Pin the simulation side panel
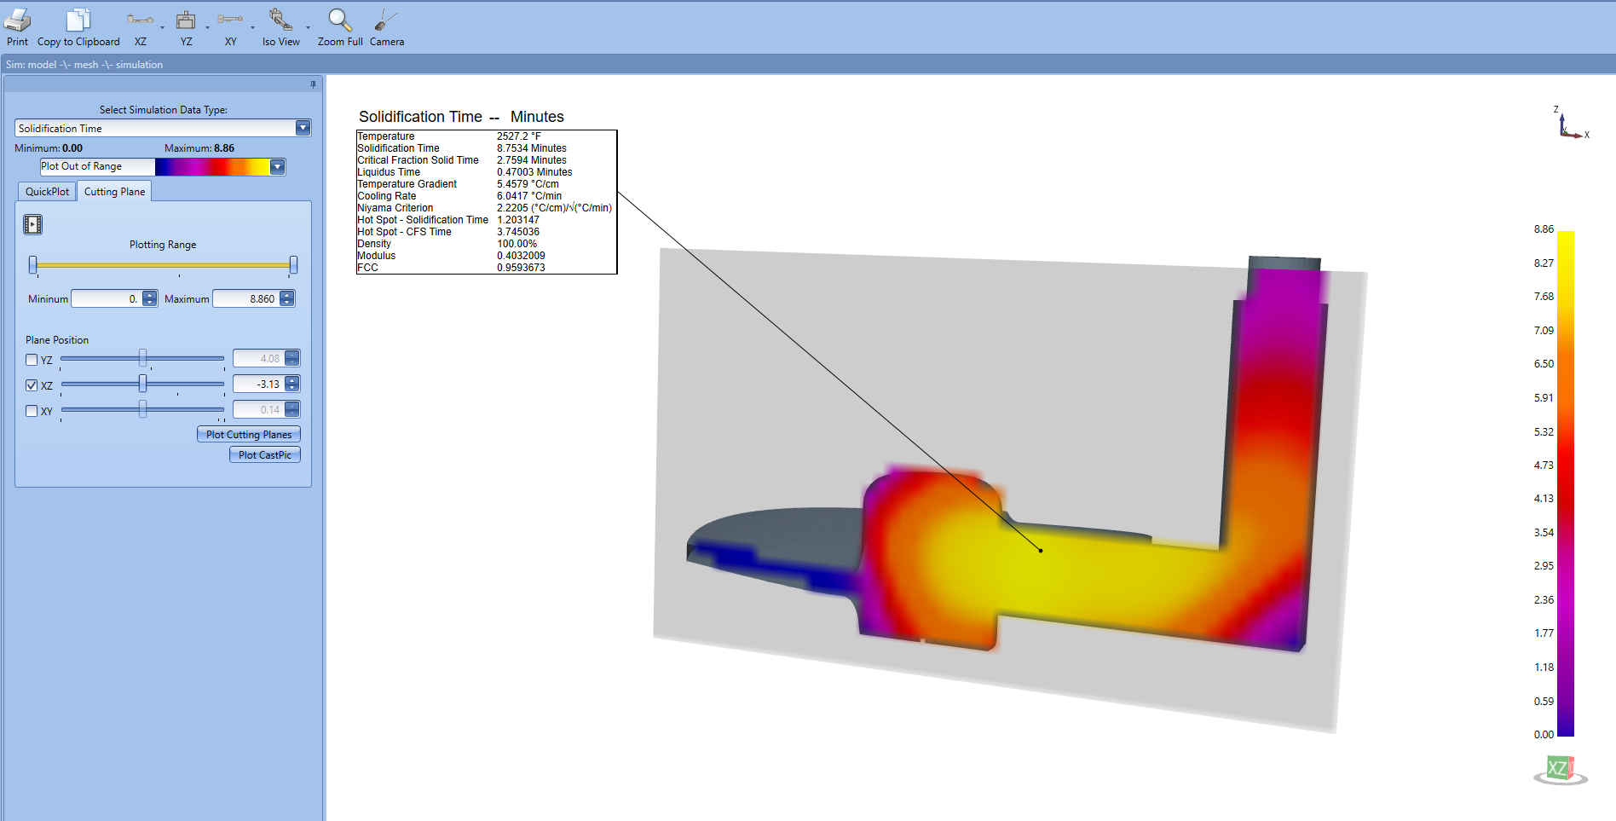Screen dimensions: 1616x821 pos(313,84)
